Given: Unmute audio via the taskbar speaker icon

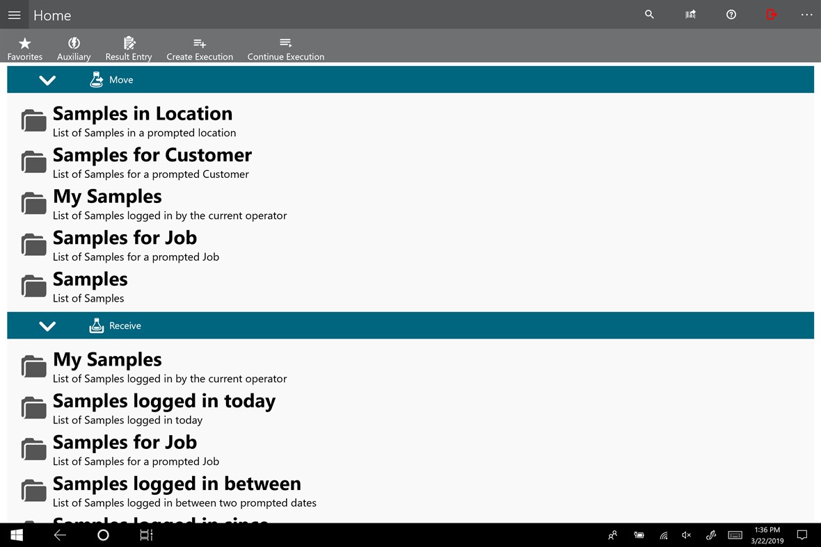Looking at the screenshot, I should point(686,535).
